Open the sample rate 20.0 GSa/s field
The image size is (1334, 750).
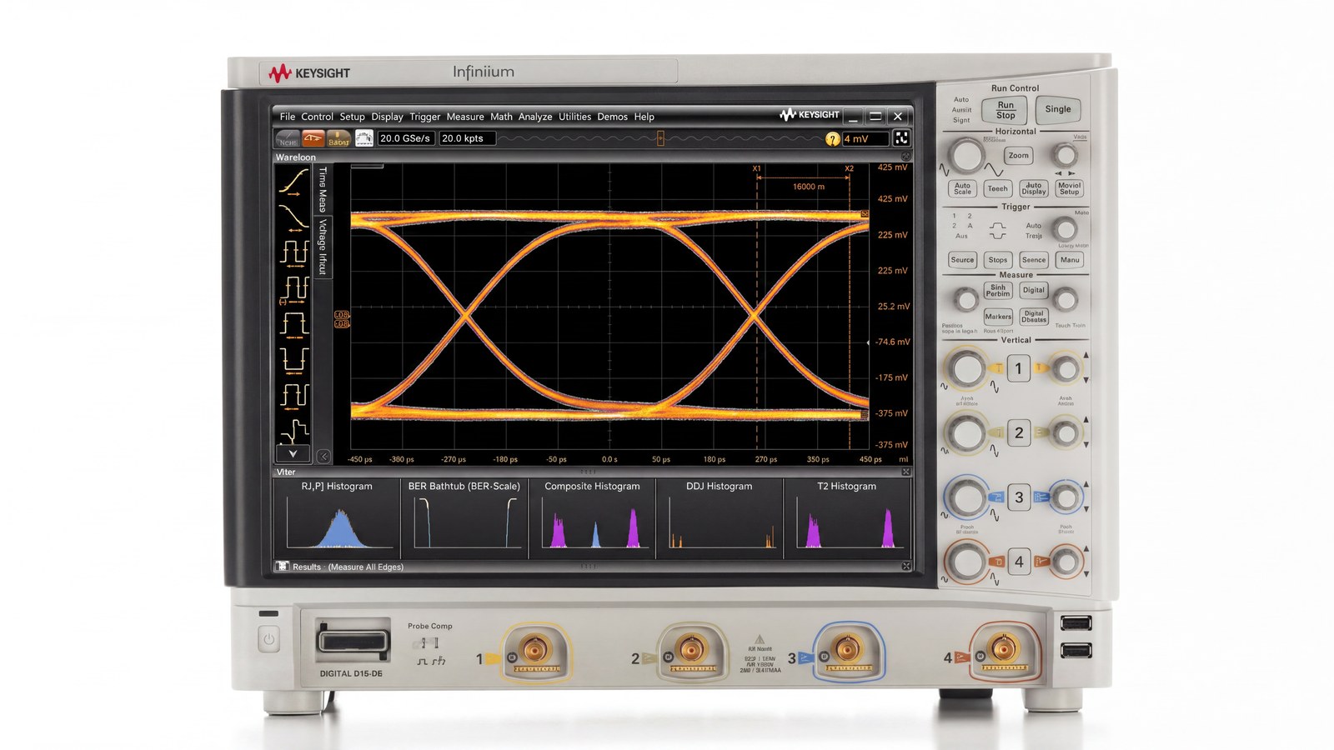pyautogui.click(x=406, y=138)
